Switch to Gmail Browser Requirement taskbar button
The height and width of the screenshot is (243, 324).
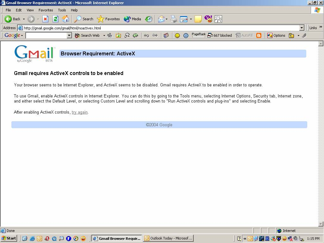tap(117, 238)
